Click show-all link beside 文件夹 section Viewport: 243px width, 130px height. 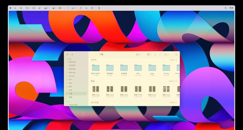point(173,60)
